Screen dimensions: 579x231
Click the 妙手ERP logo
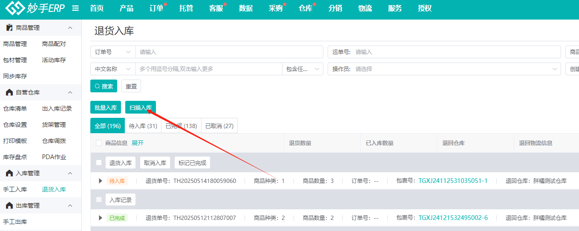[35, 8]
